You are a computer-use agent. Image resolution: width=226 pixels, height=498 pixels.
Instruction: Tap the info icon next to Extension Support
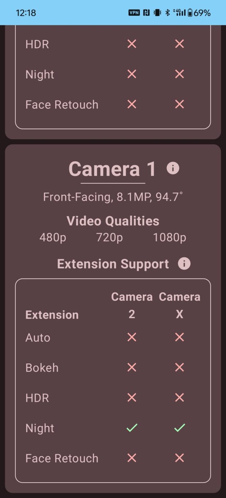(184, 264)
